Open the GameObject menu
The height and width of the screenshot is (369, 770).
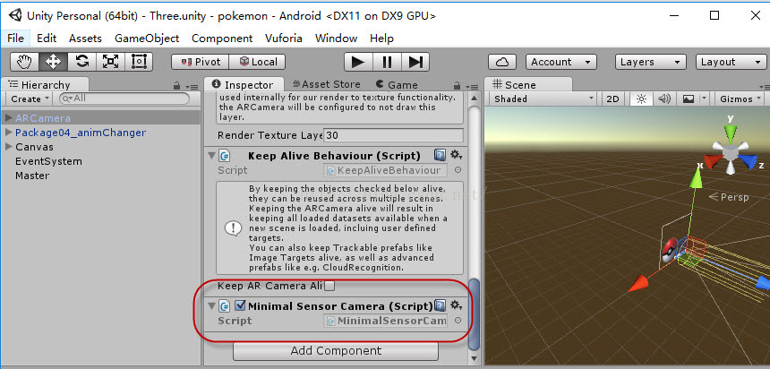point(147,39)
